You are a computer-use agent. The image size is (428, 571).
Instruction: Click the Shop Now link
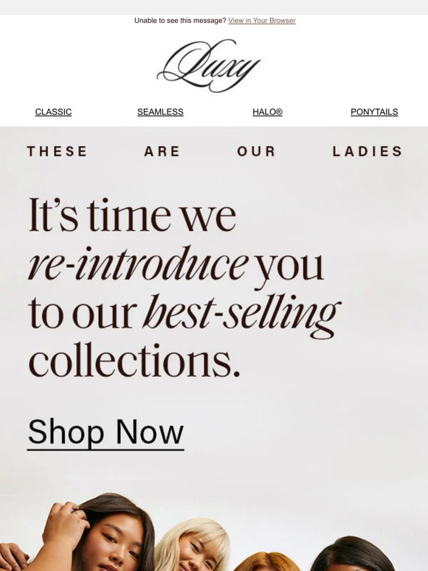(x=106, y=432)
